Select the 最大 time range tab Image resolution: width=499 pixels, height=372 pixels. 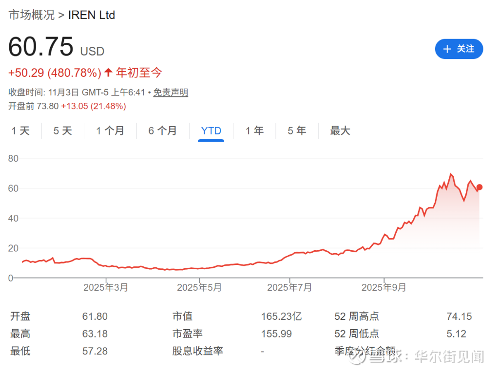[340, 130]
